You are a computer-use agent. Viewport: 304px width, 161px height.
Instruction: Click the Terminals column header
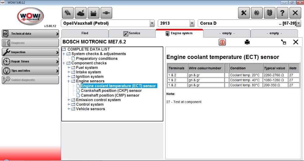[x=177, y=68]
